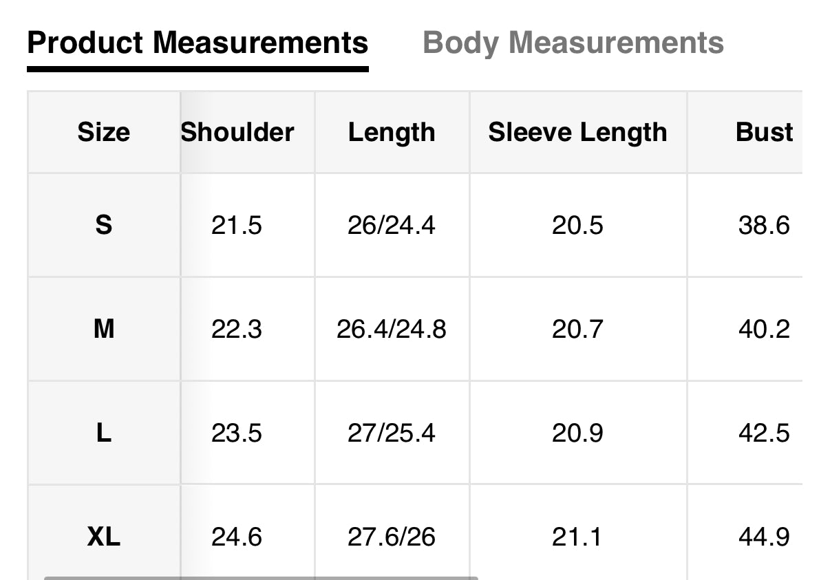Viewport: 830px width, 580px height.
Task: Select the XL size row label
Action: pos(103,537)
